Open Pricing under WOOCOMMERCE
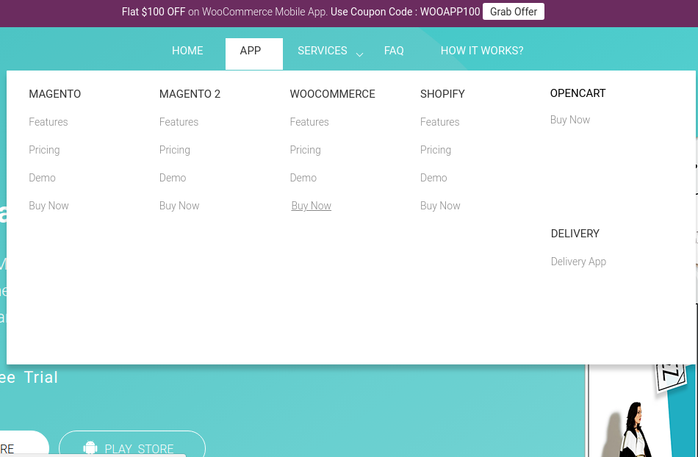 click(305, 150)
